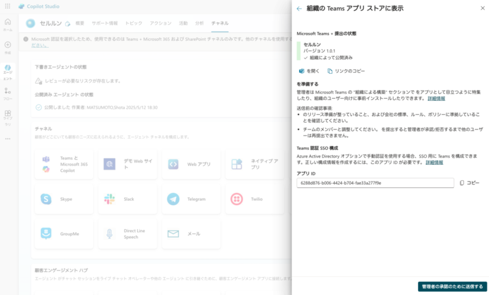Select the Slack channel tile
The image size is (489, 295).
[x=128, y=199]
